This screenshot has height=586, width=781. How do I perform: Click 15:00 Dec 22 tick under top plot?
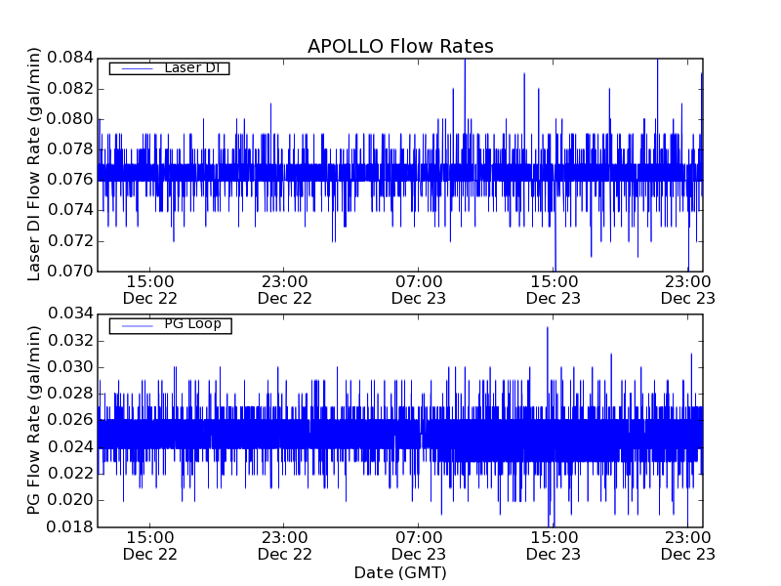[x=150, y=289]
